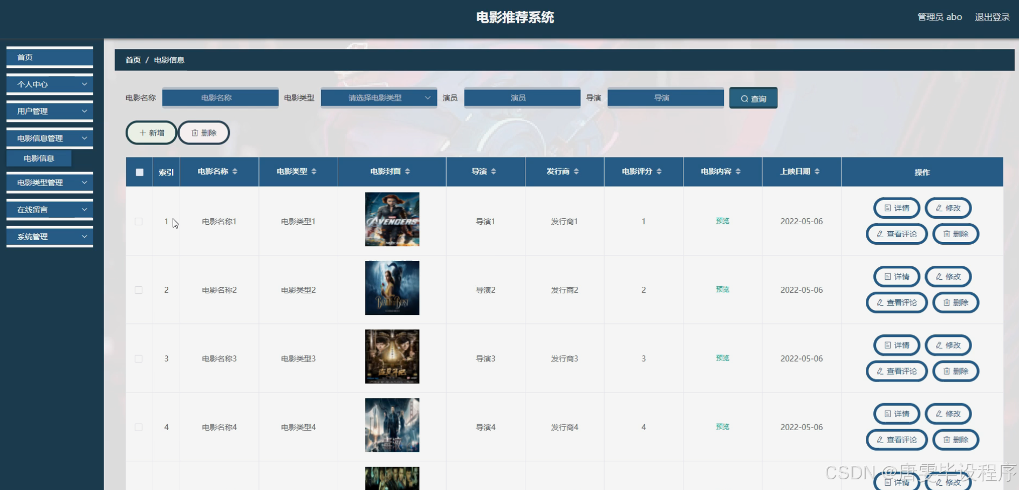1019x490 pixels.
Task: Click 预览 in the 电影名称2 row
Action: 722,289
